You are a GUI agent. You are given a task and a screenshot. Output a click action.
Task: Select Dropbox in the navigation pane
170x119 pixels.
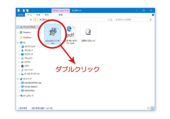click(x=27, y=32)
